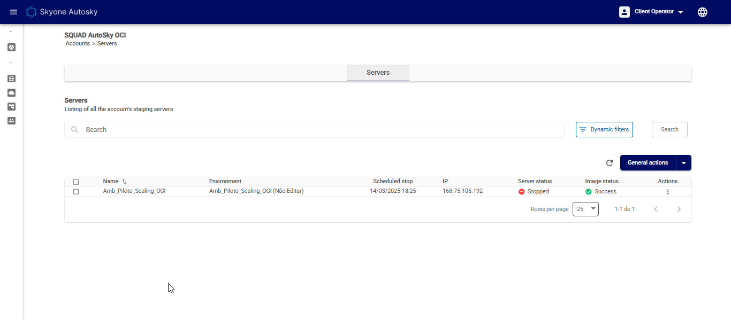Click the Dynamic filters button
This screenshot has width=731, height=320.
click(x=604, y=129)
